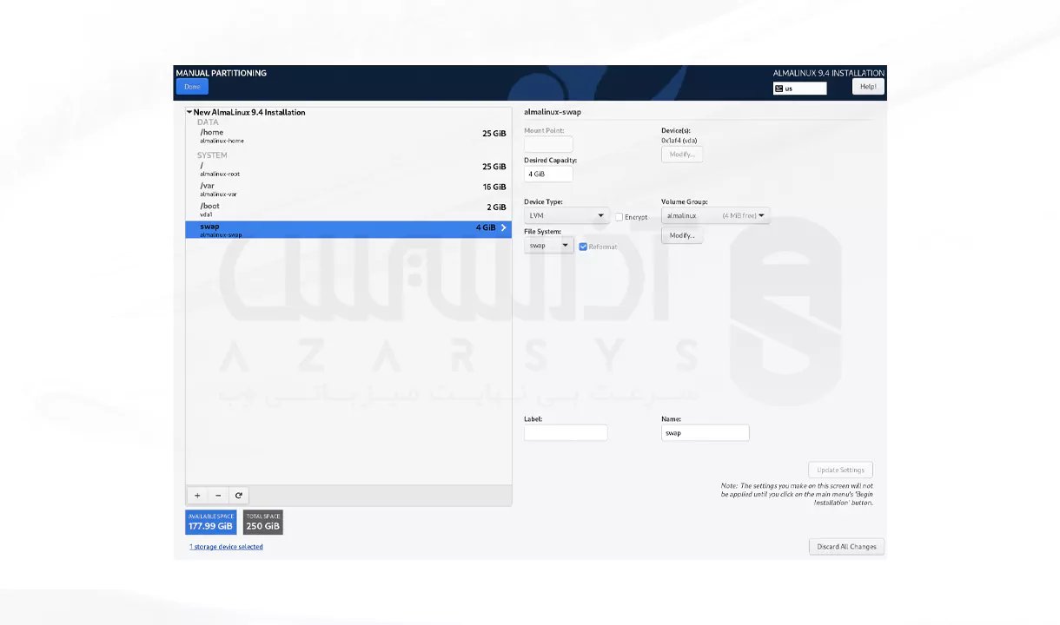Add a new mount point with plus
Image resolution: width=1060 pixels, height=625 pixels.
click(x=197, y=496)
